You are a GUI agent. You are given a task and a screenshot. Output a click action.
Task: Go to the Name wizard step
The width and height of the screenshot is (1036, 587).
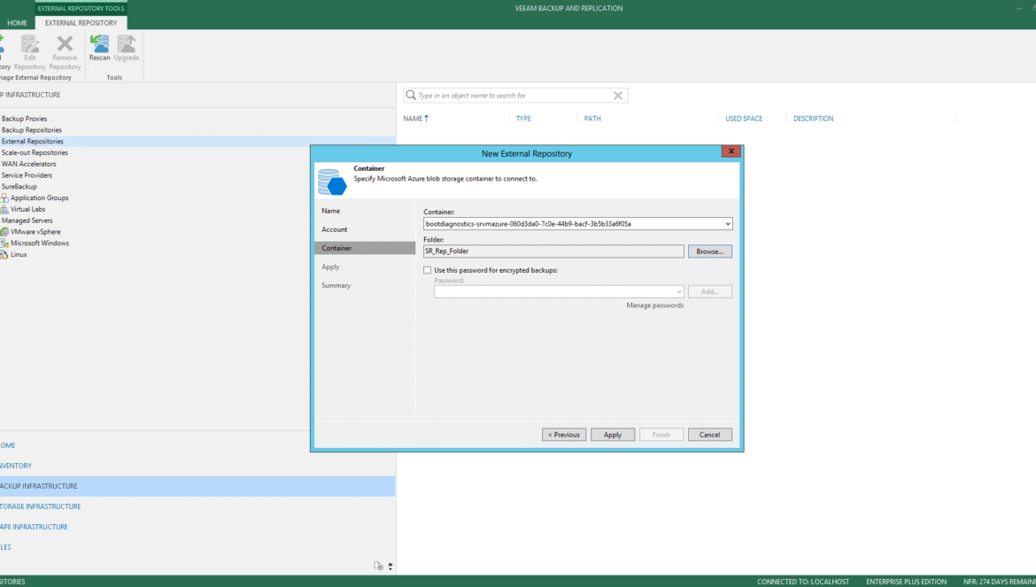pyautogui.click(x=331, y=211)
